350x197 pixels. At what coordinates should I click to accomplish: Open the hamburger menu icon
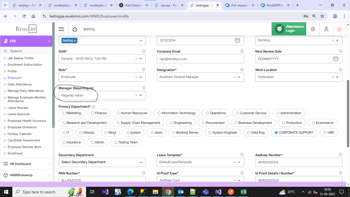point(61,29)
